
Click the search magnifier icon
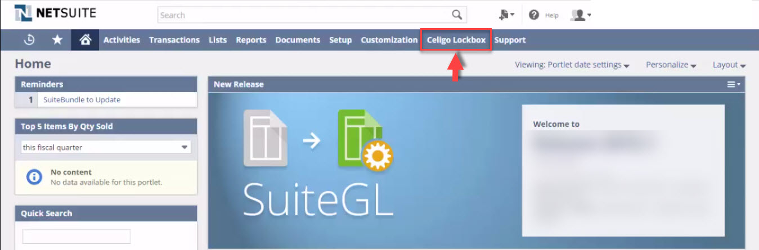457,15
